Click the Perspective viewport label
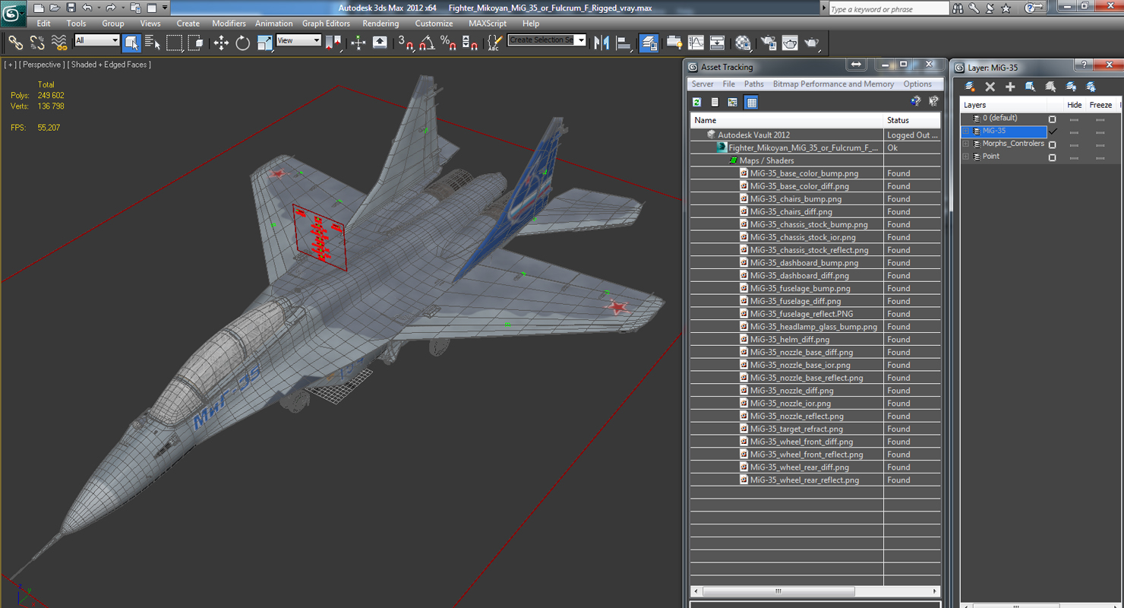Screen dimensions: 1124x608 (43, 65)
